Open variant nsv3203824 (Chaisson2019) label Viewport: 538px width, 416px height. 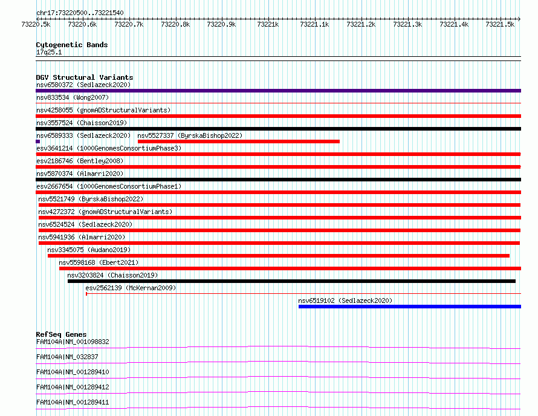(112, 275)
